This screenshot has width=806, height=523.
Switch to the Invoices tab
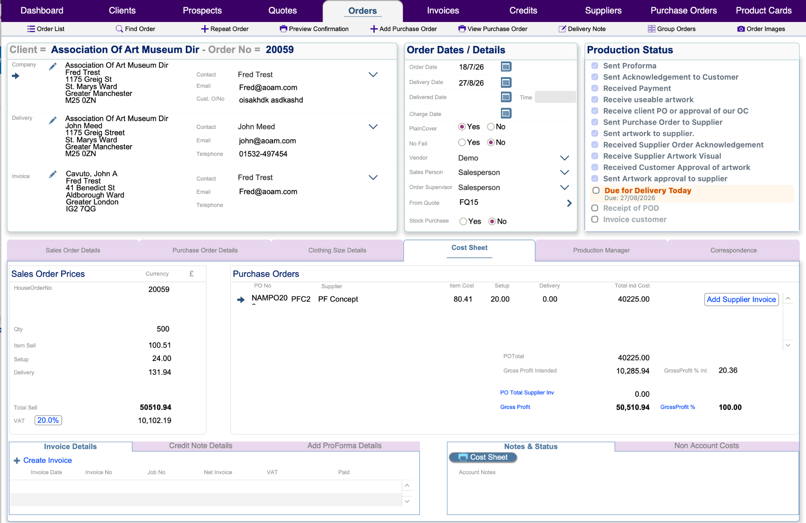click(443, 11)
